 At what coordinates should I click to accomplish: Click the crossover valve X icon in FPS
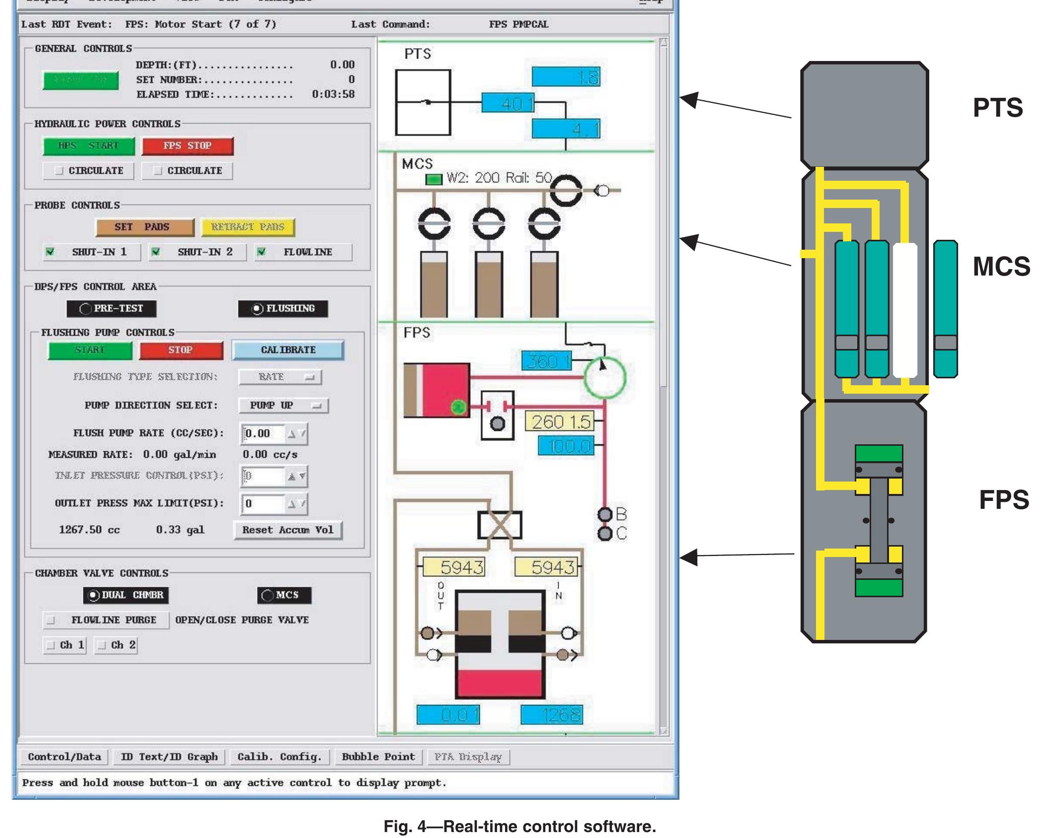(500, 525)
